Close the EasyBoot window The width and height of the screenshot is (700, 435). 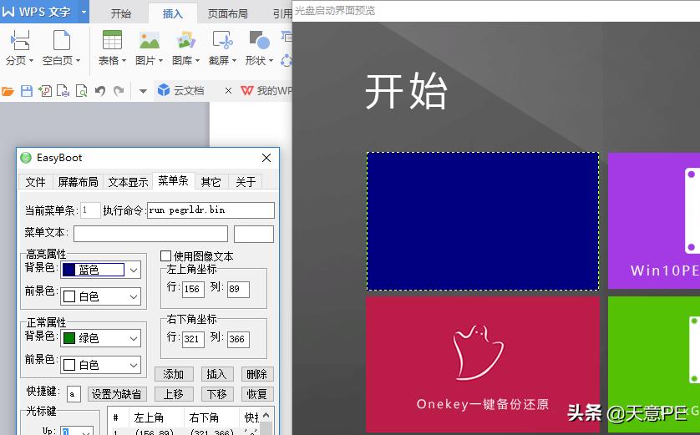coord(266,158)
